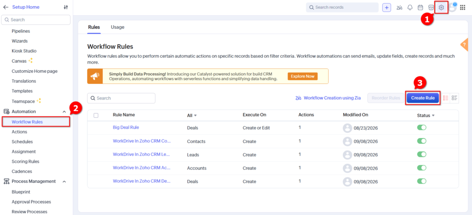Viewport: 472px width, 215px height.
Task: Click the Explore Now banner button
Action: tap(302, 76)
